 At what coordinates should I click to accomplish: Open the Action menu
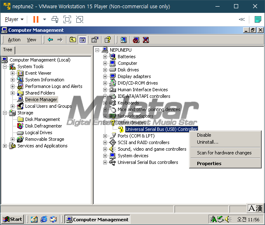14,40
